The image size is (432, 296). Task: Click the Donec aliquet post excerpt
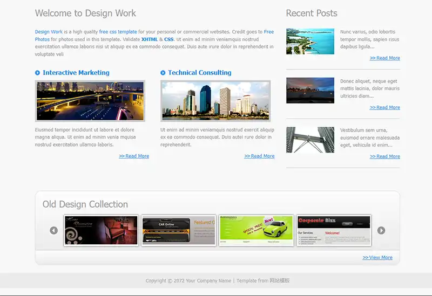click(370, 88)
